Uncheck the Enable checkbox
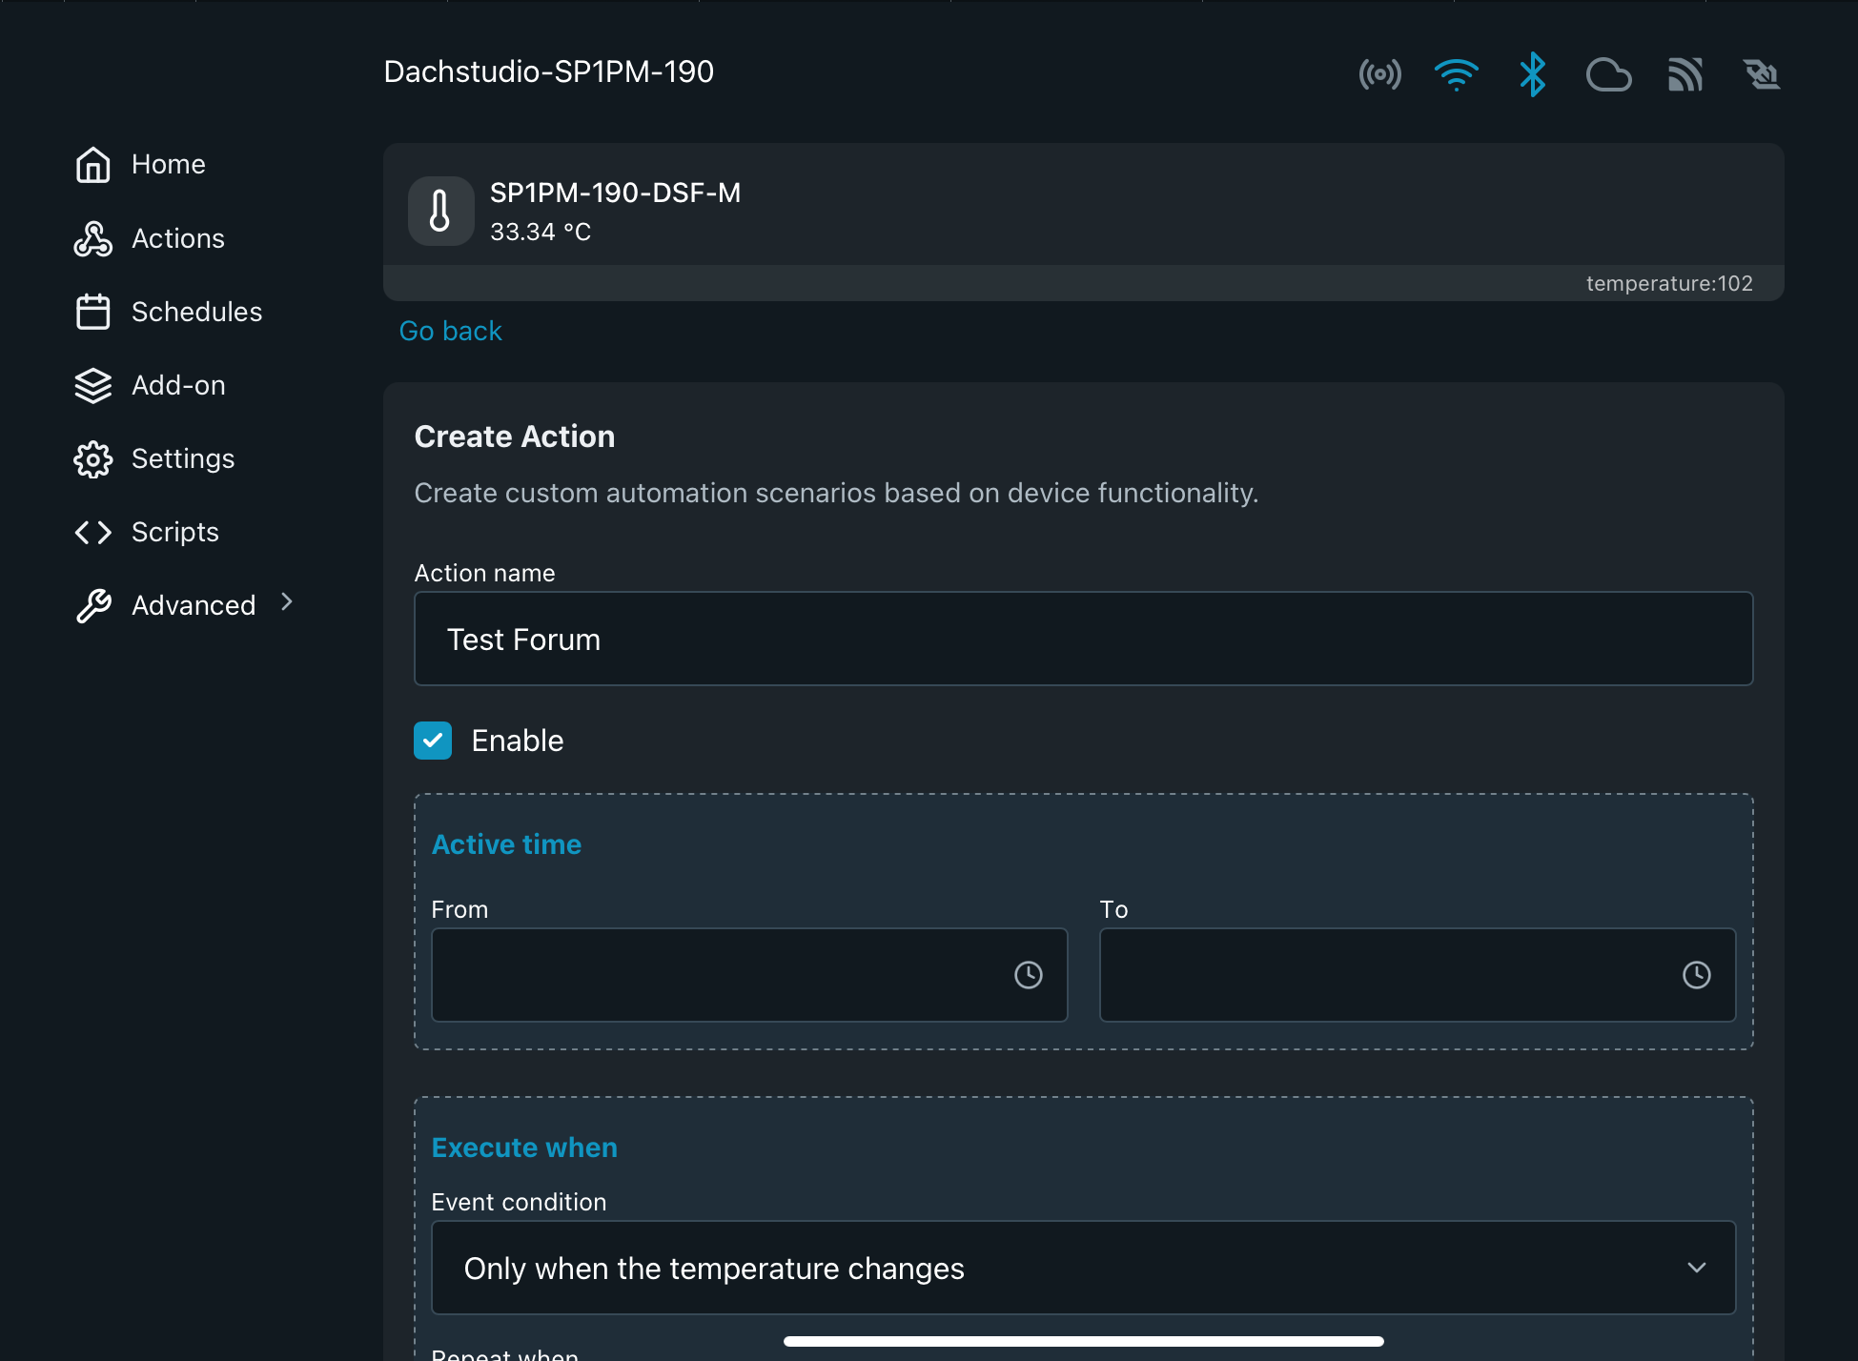The image size is (1858, 1361). 433,741
